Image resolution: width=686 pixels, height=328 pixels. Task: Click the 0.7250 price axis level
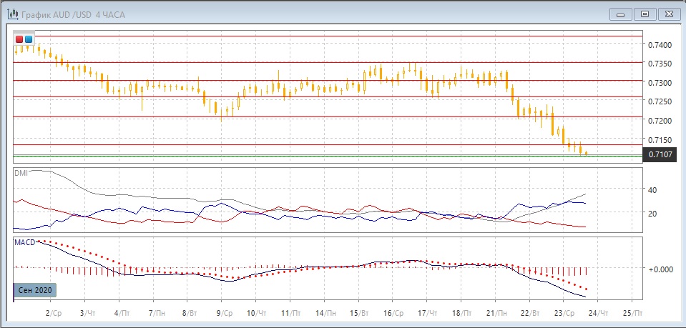(659, 102)
